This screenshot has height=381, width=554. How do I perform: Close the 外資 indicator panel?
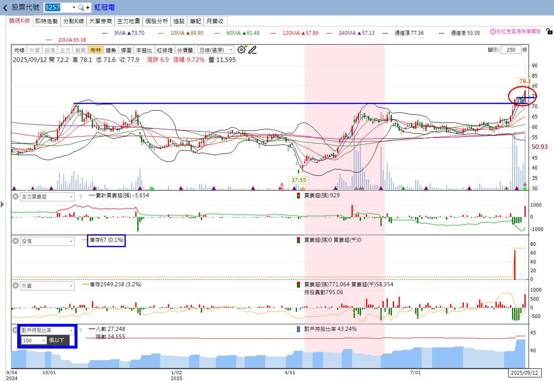[x=15, y=286]
